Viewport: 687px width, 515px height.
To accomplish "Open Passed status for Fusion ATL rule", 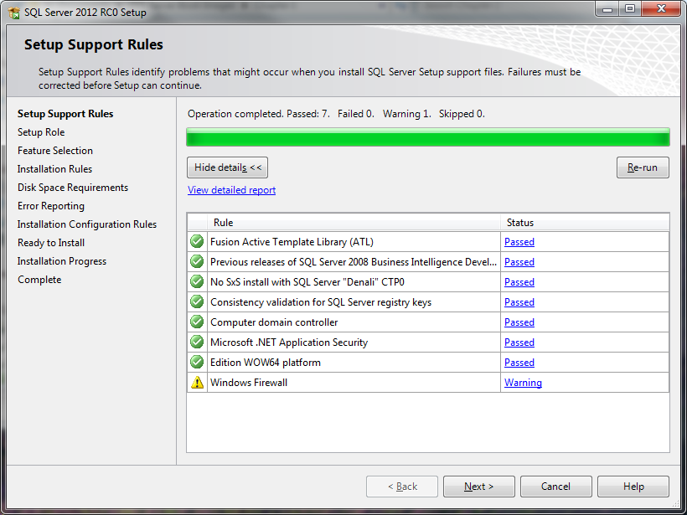I will click(519, 242).
